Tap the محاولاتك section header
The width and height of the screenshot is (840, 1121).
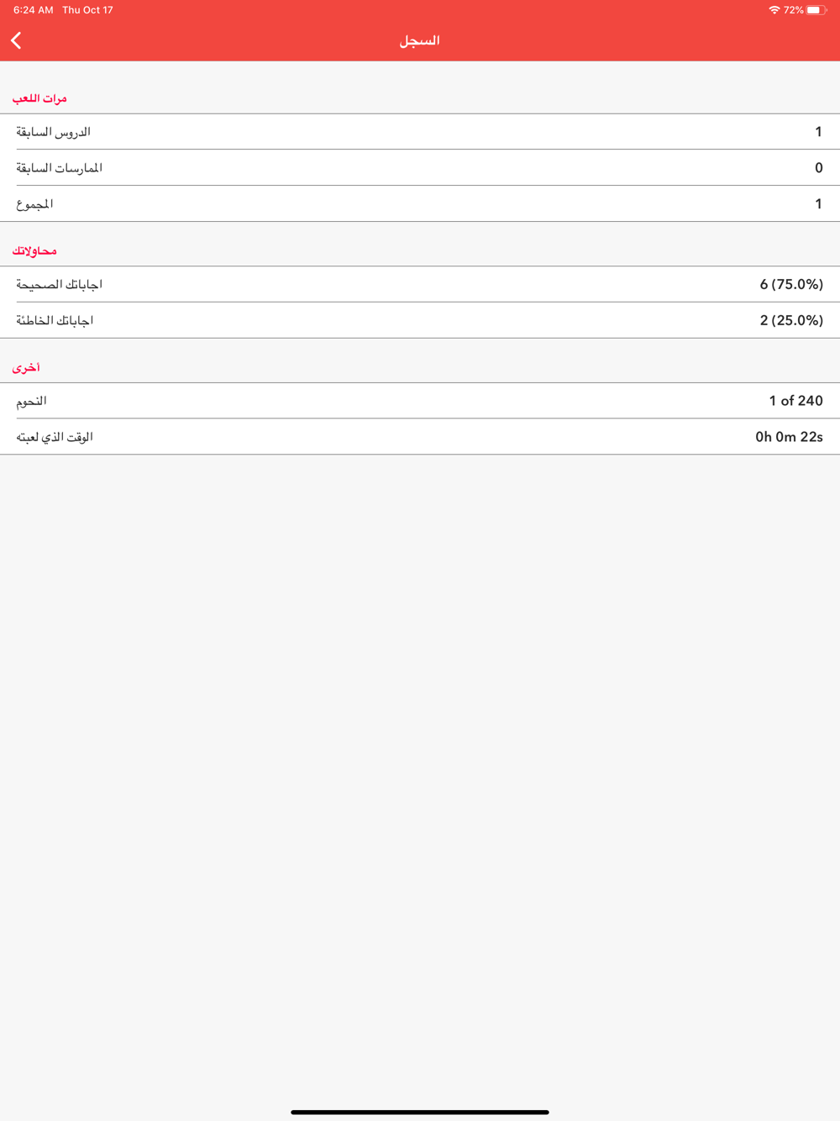pos(34,250)
